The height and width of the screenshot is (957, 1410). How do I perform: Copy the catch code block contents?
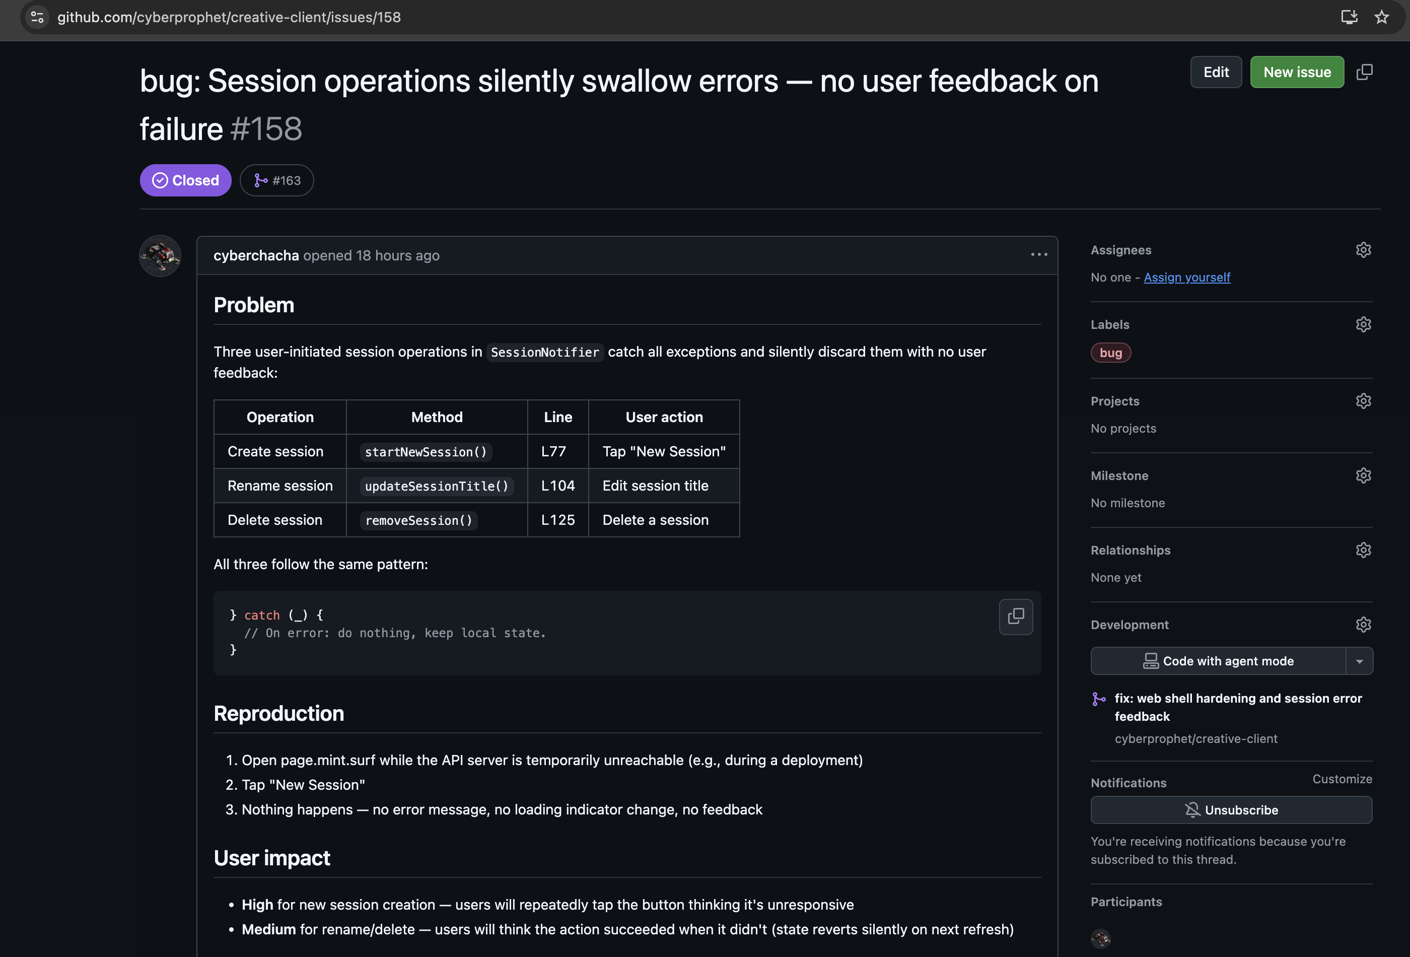[1016, 617]
